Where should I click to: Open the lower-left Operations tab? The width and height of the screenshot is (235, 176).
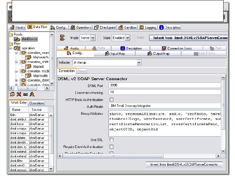[37, 103]
